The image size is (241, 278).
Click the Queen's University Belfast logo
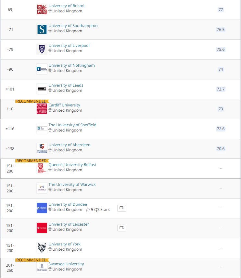click(x=42, y=168)
